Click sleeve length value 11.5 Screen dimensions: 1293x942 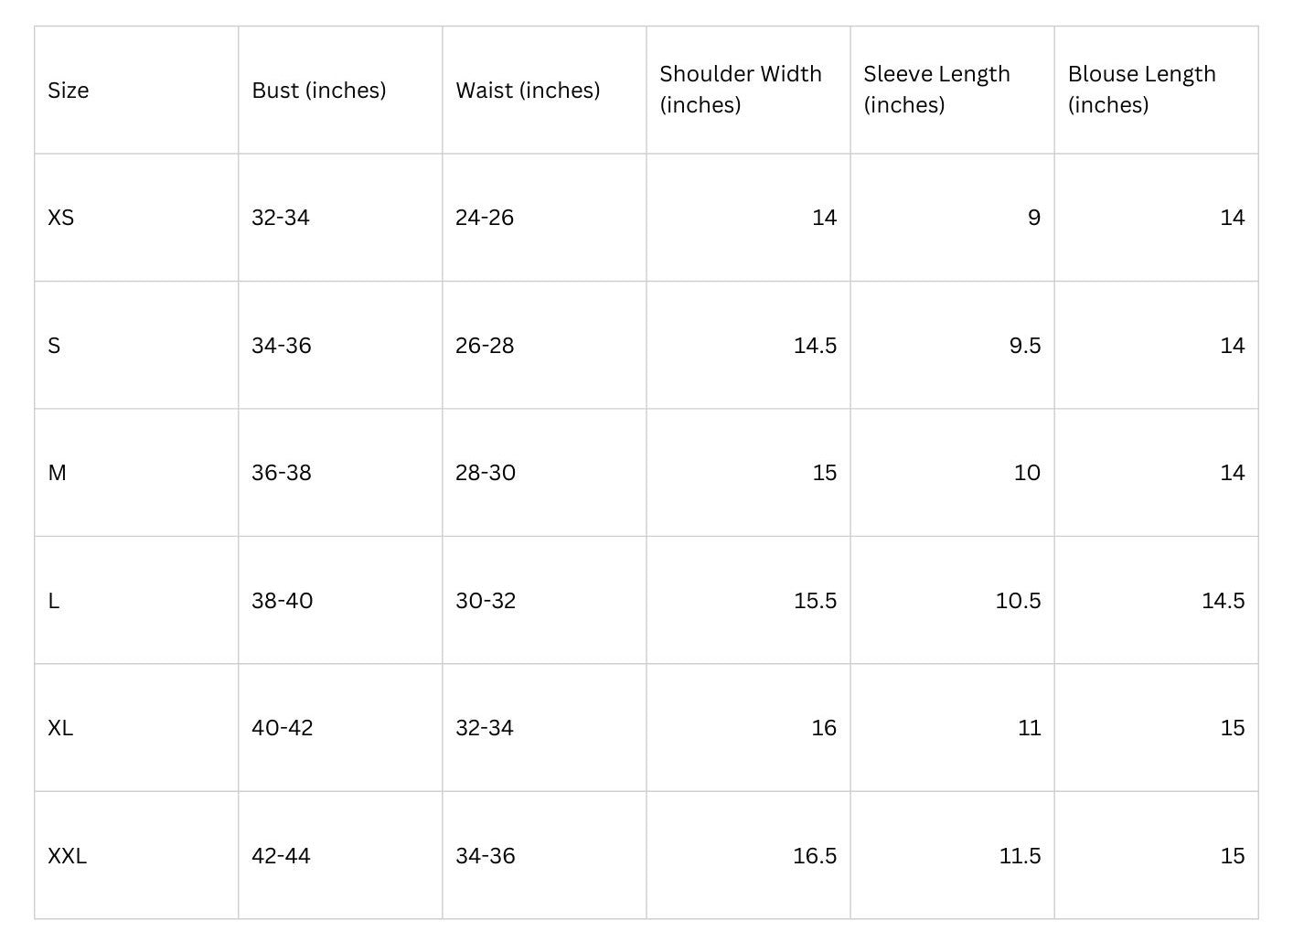(x=1020, y=856)
